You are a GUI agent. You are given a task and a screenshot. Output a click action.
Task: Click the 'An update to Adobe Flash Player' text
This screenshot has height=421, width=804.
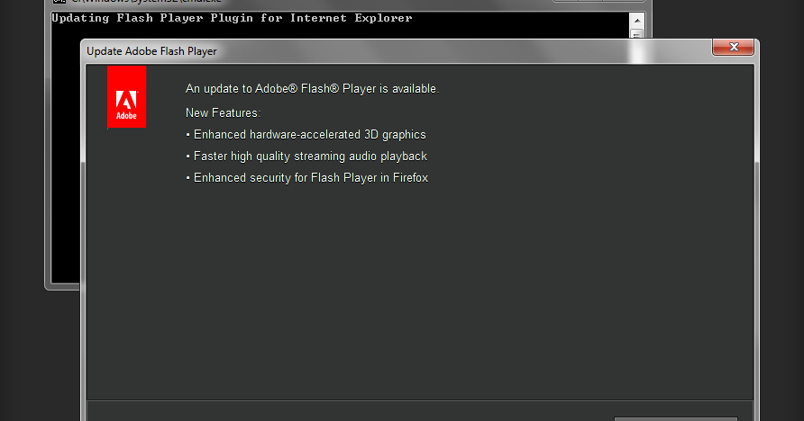(312, 88)
